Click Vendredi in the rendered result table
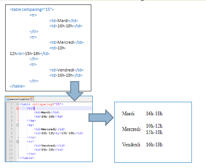206x168 pixels. tap(131, 144)
